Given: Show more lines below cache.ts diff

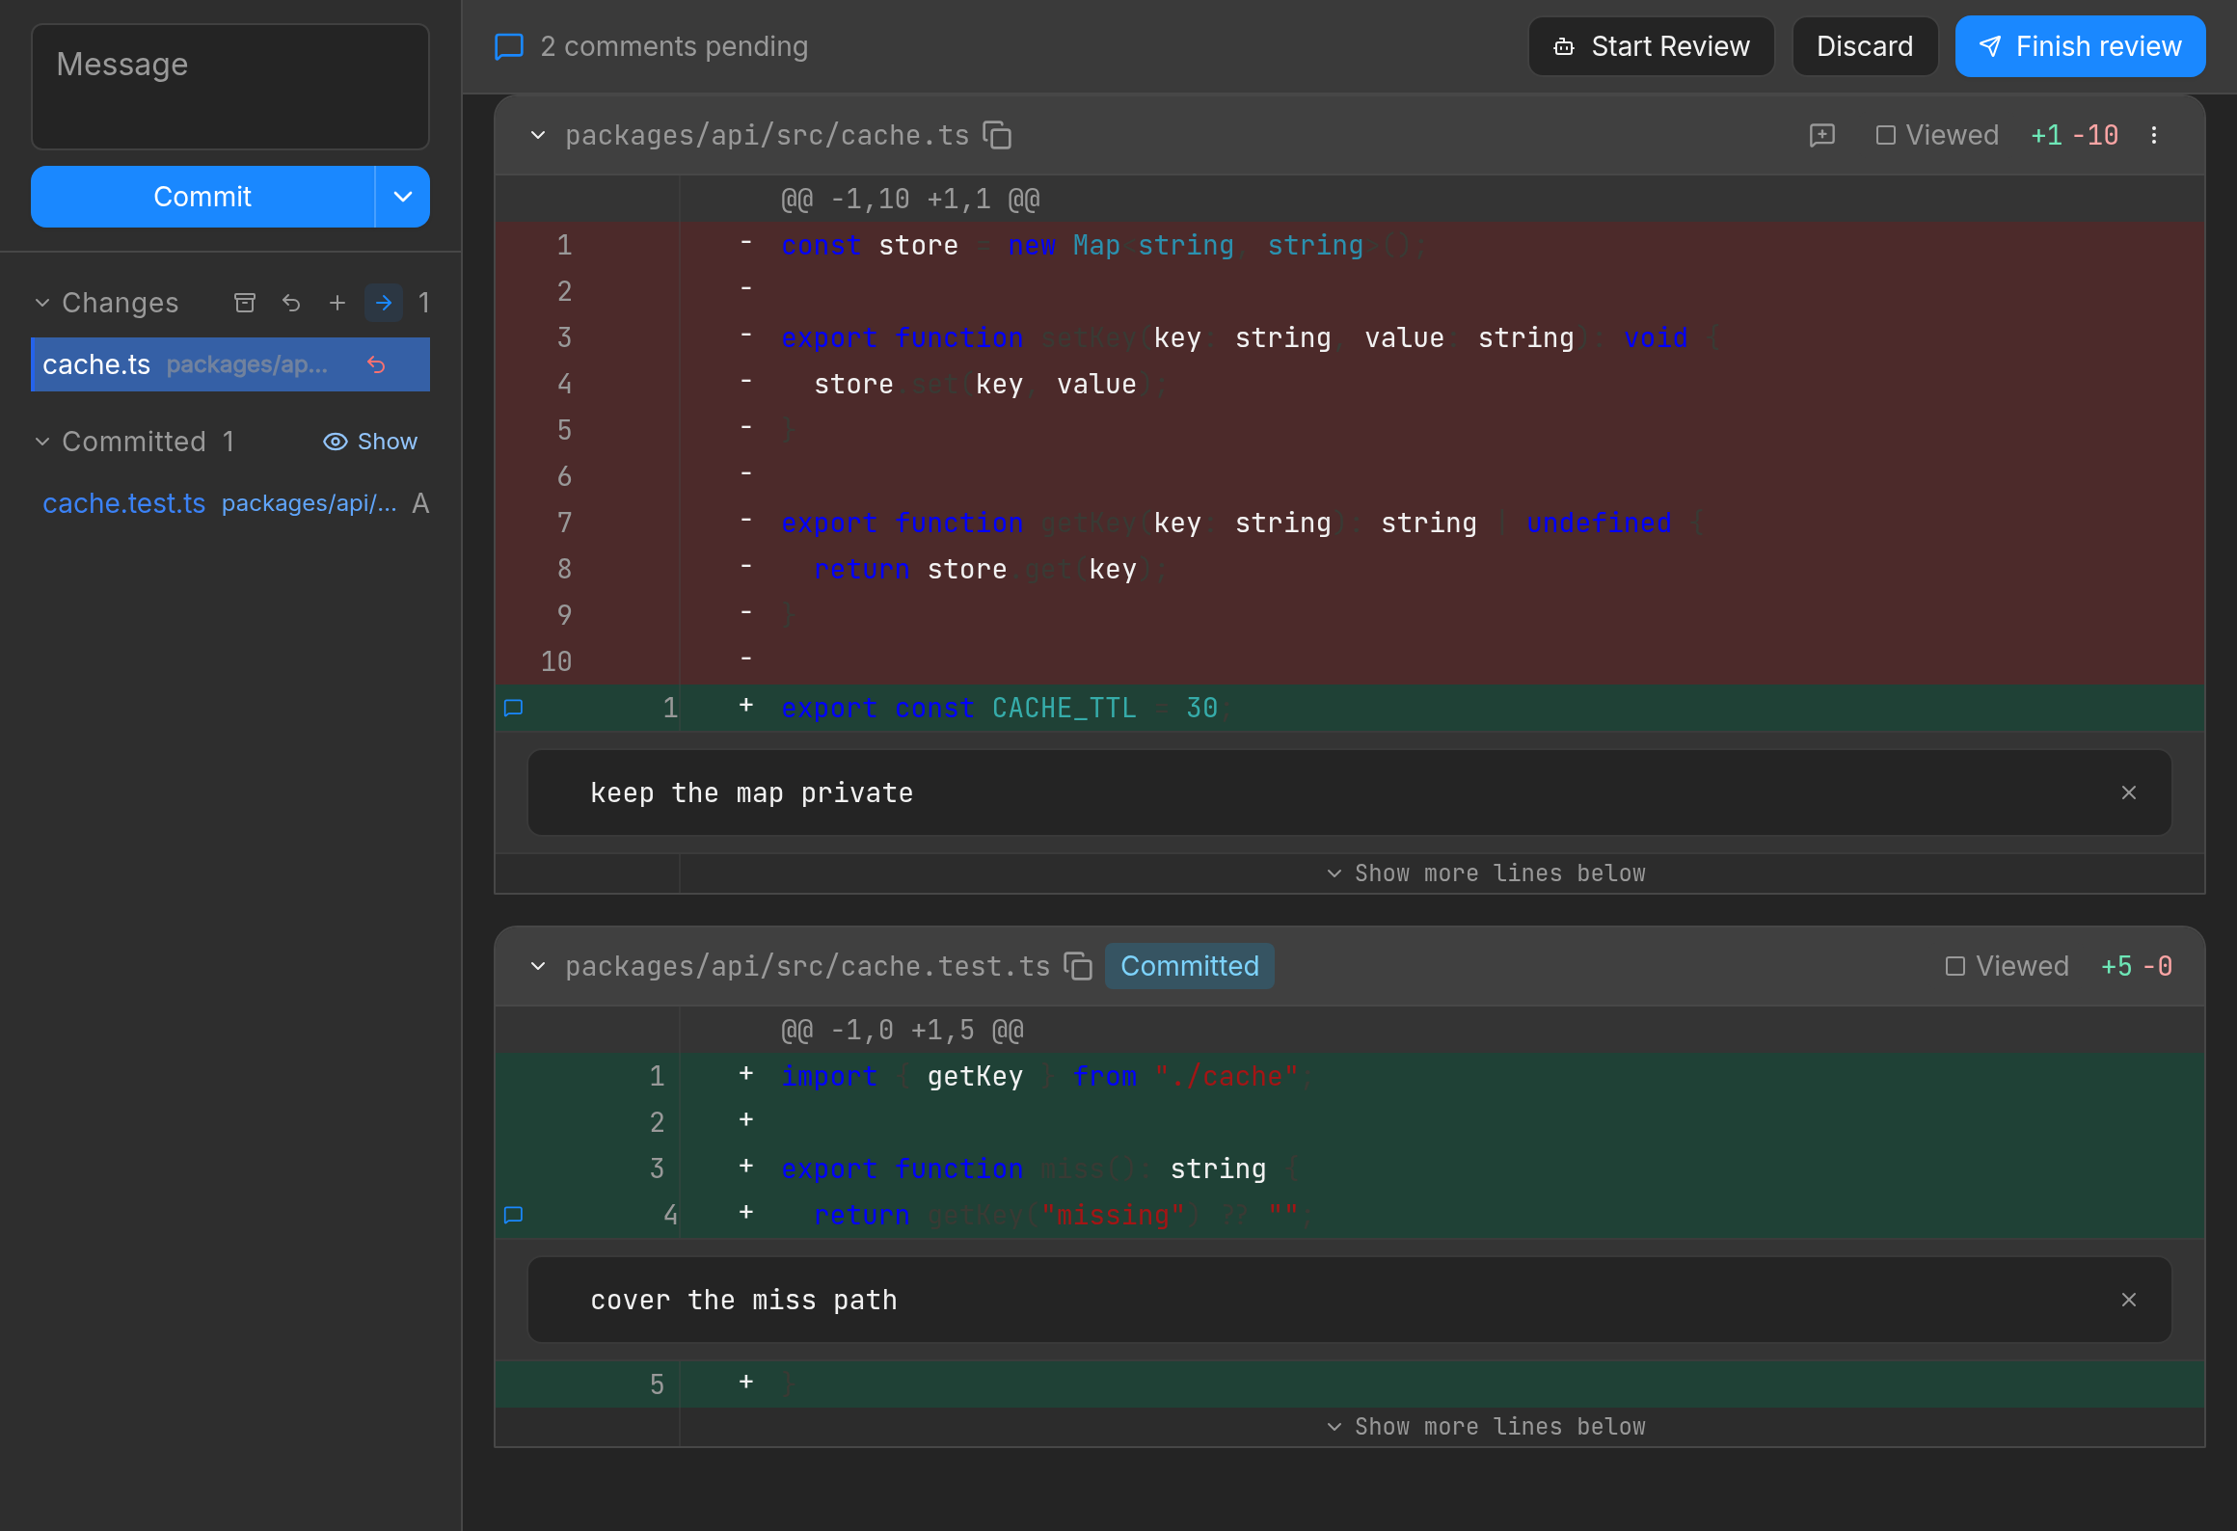Looking at the screenshot, I should [1487, 873].
